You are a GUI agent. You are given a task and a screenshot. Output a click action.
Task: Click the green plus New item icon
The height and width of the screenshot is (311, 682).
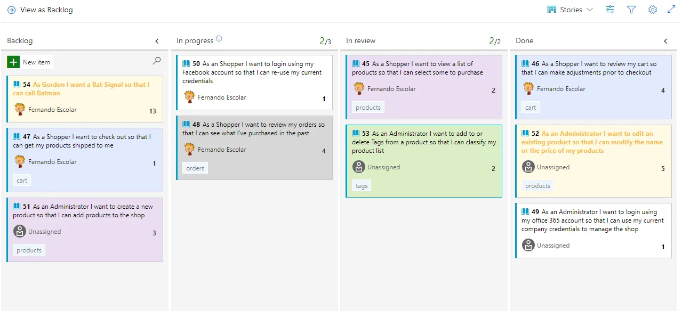coord(13,62)
